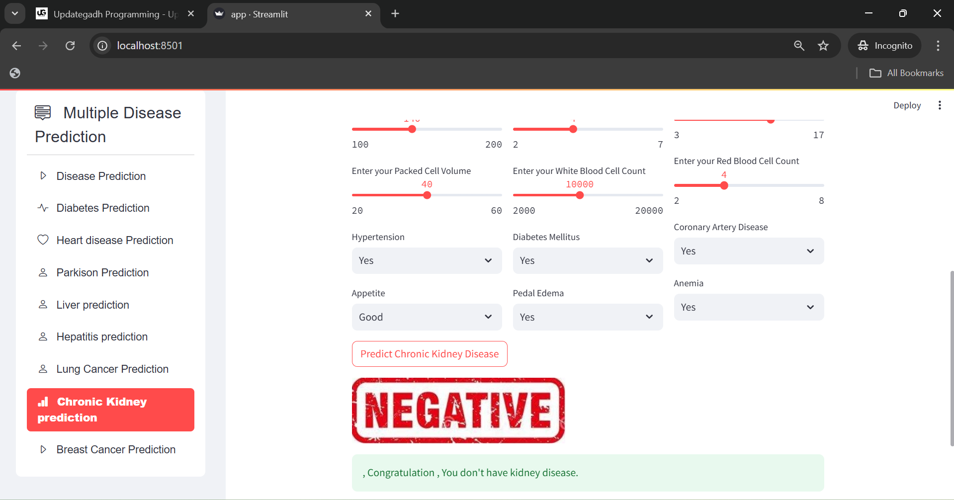Click the person icon beside Liver prediction
This screenshot has height=500, width=954.
click(x=43, y=305)
